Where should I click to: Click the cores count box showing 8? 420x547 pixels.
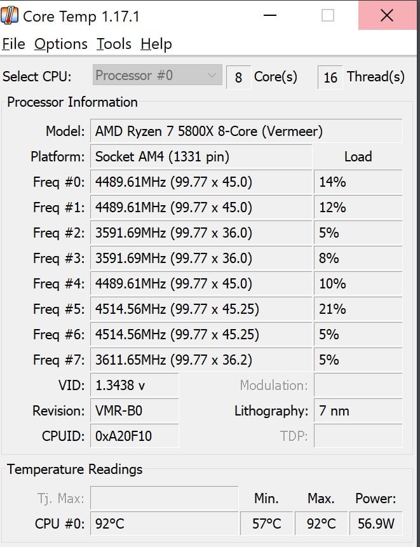[238, 78]
